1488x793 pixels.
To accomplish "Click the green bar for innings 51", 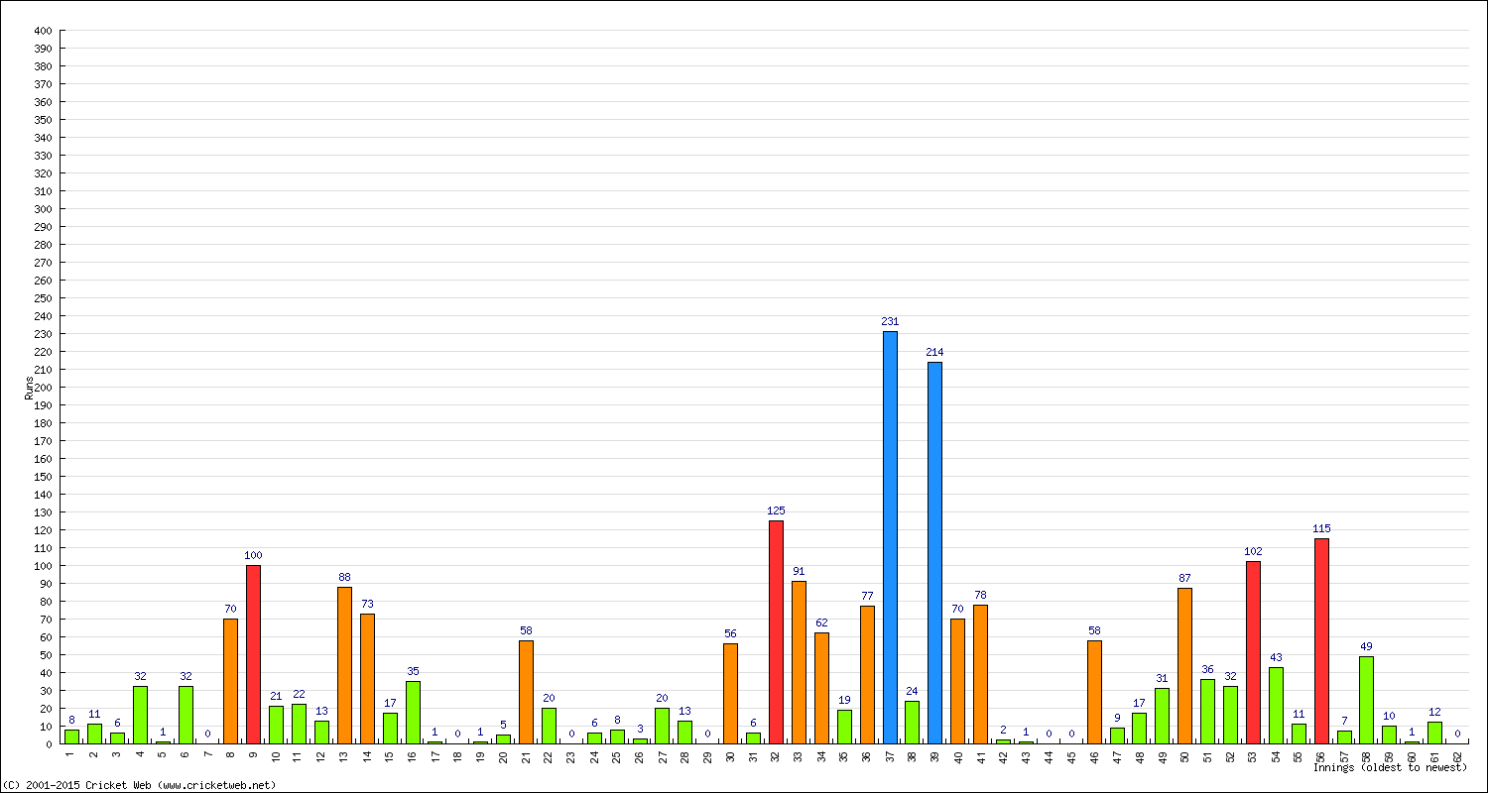I will tap(1207, 712).
